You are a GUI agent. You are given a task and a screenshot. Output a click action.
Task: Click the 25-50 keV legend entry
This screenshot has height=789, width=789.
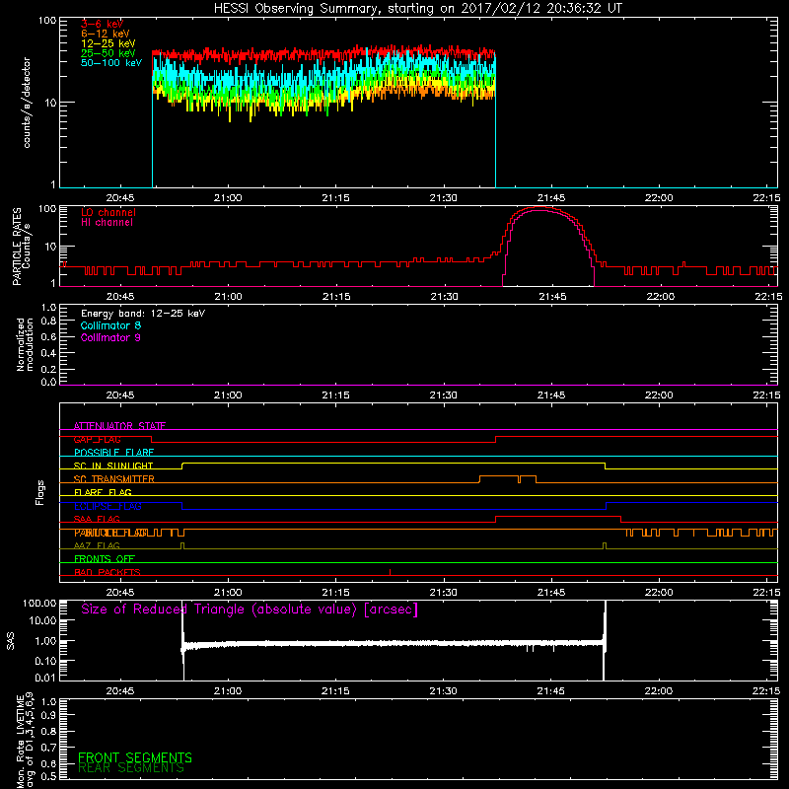click(x=108, y=53)
